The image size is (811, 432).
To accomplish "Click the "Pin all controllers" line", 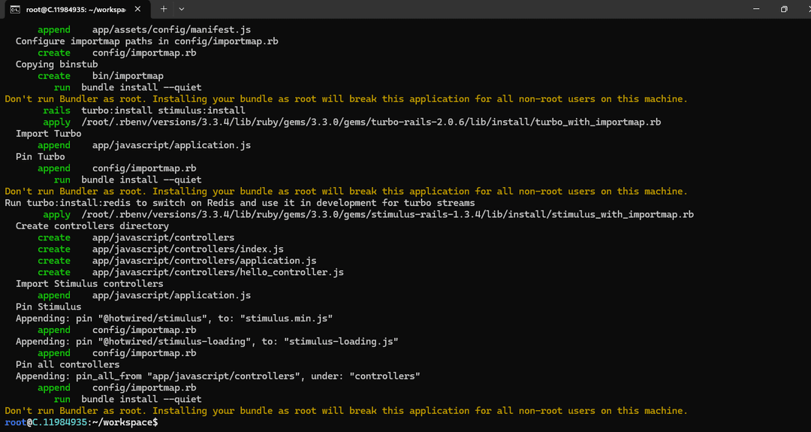I will click(68, 364).
